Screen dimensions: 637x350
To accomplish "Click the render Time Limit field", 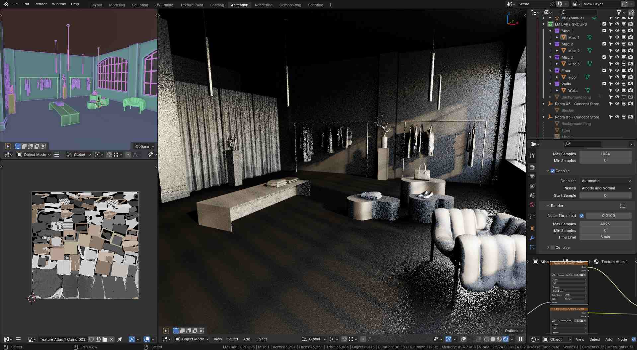I will pos(605,237).
